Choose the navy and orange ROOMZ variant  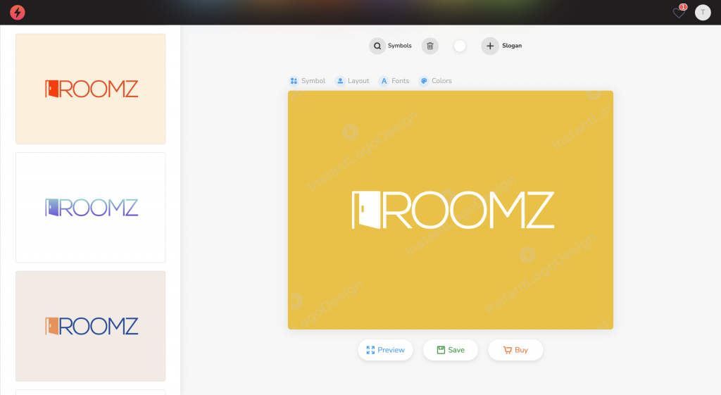[x=91, y=326]
